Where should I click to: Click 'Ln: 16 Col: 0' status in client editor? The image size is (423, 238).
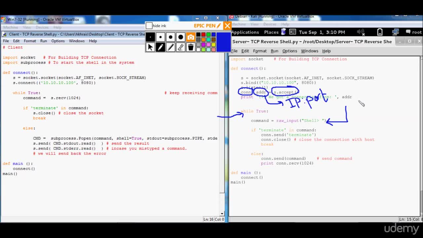coord(214,219)
